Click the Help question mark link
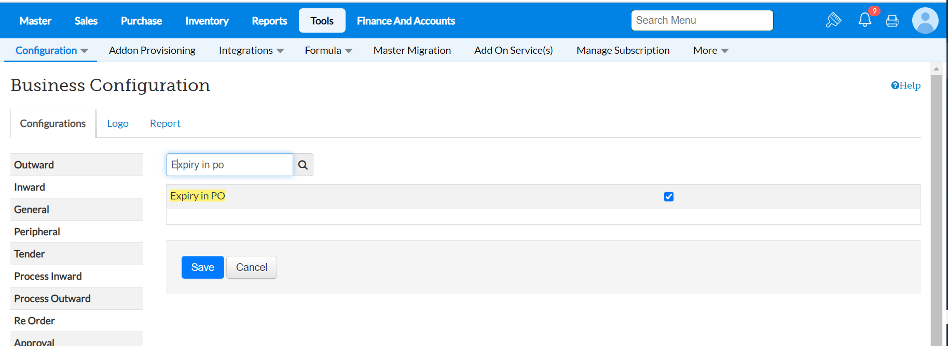The width and height of the screenshot is (948, 346). point(905,85)
